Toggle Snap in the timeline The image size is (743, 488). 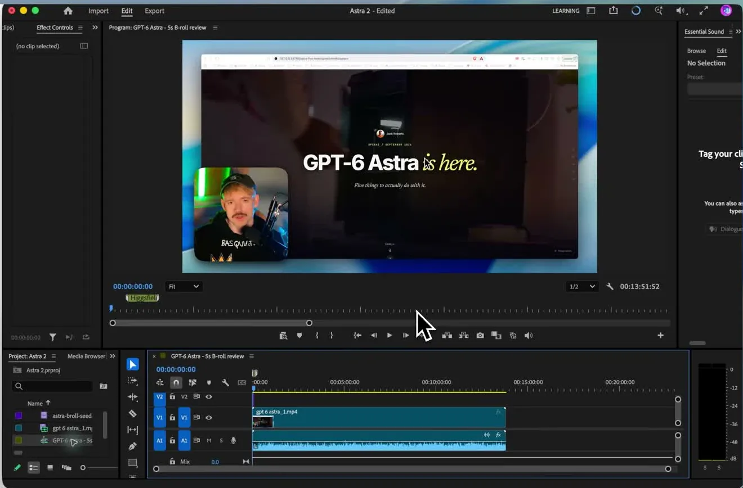176,382
